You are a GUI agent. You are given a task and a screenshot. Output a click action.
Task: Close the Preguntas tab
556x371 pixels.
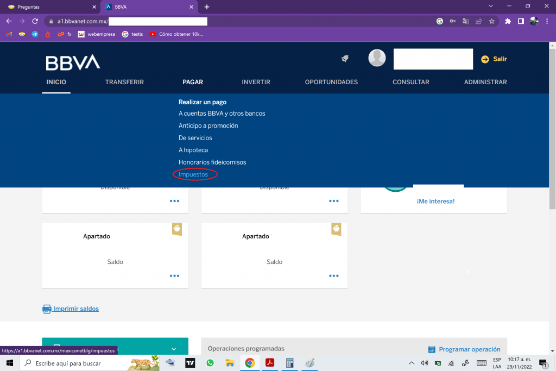click(x=94, y=7)
